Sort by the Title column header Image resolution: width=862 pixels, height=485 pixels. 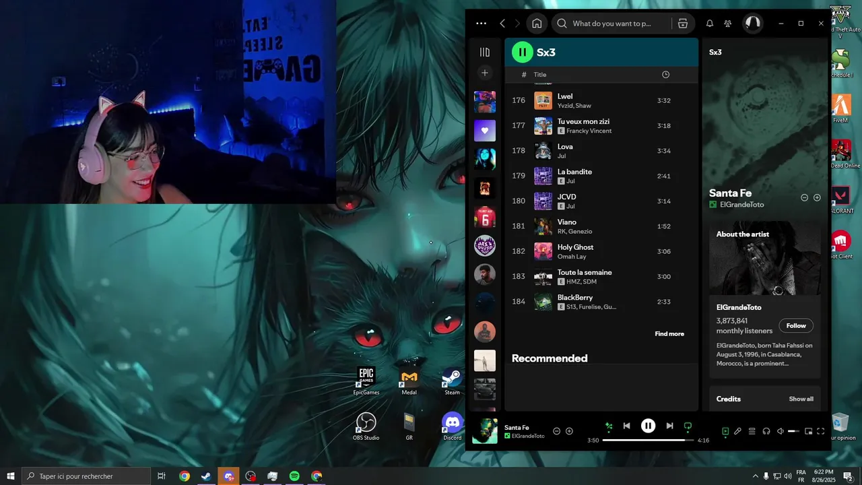pyautogui.click(x=540, y=75)
